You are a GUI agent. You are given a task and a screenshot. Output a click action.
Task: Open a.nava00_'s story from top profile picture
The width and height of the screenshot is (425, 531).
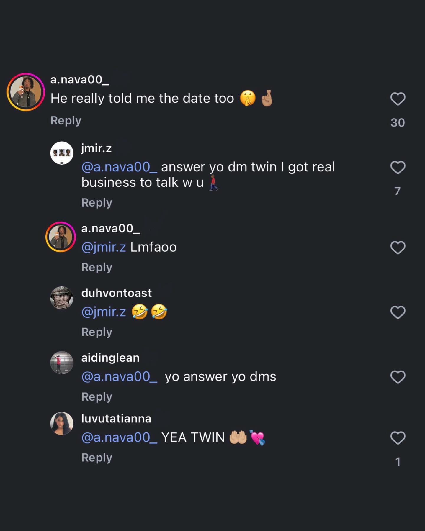click(x=26, y=92)
